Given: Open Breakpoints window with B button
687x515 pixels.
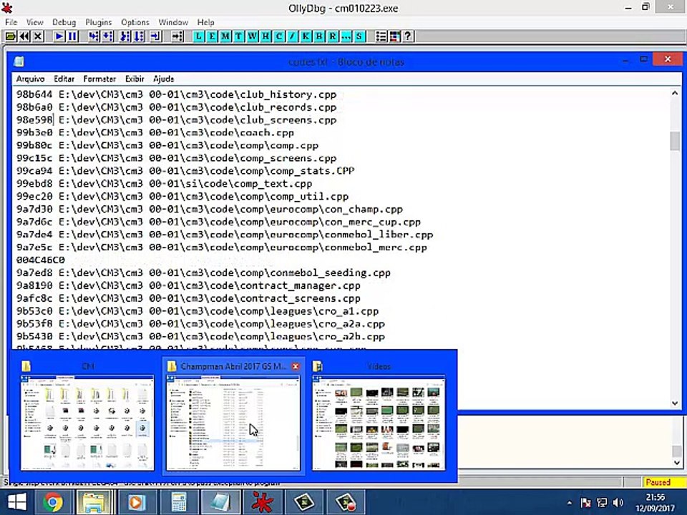Looking at the screenshot, I should [x=319, y=36].
